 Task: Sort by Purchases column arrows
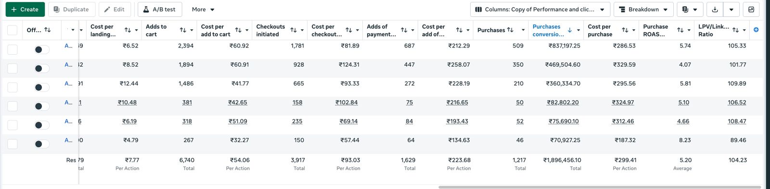(x=510, y=30)
